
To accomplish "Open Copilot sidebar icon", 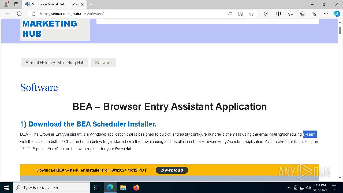I will coord(337,14).
